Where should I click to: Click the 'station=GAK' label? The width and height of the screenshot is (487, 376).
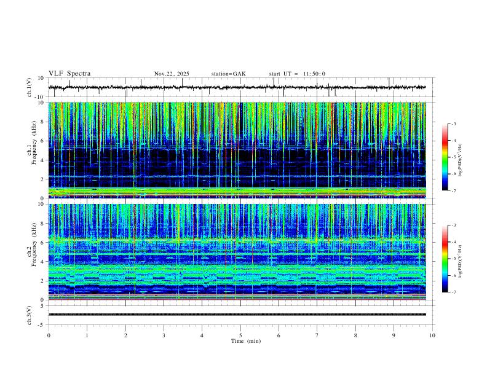pyautogui.click(x=229, y=74)
